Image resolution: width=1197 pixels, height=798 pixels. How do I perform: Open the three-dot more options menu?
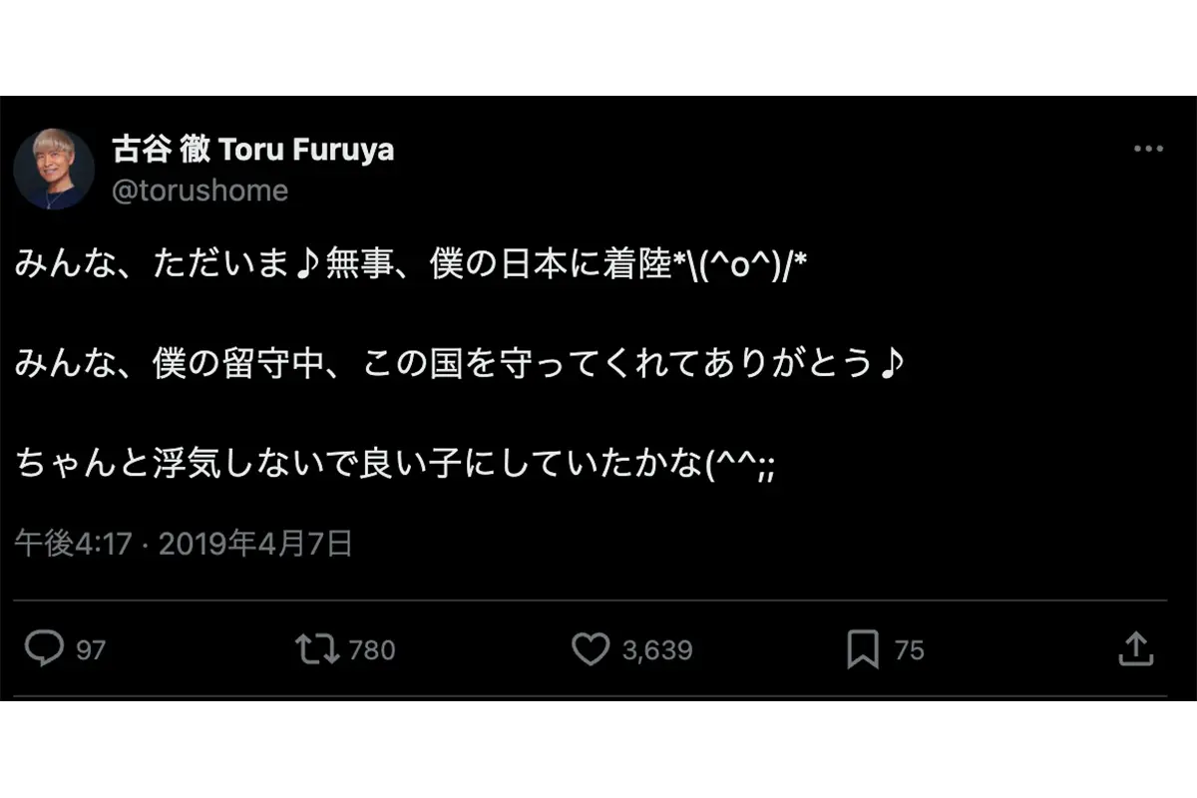[1148, 150]
